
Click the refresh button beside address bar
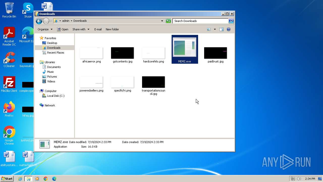pos(168,21)
